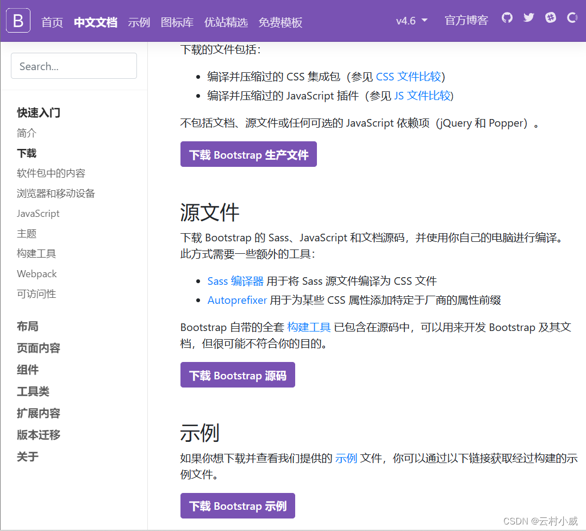Open the v4.6 version dropdown
Viewport: 586px width, 531px height.
(410, 21)
